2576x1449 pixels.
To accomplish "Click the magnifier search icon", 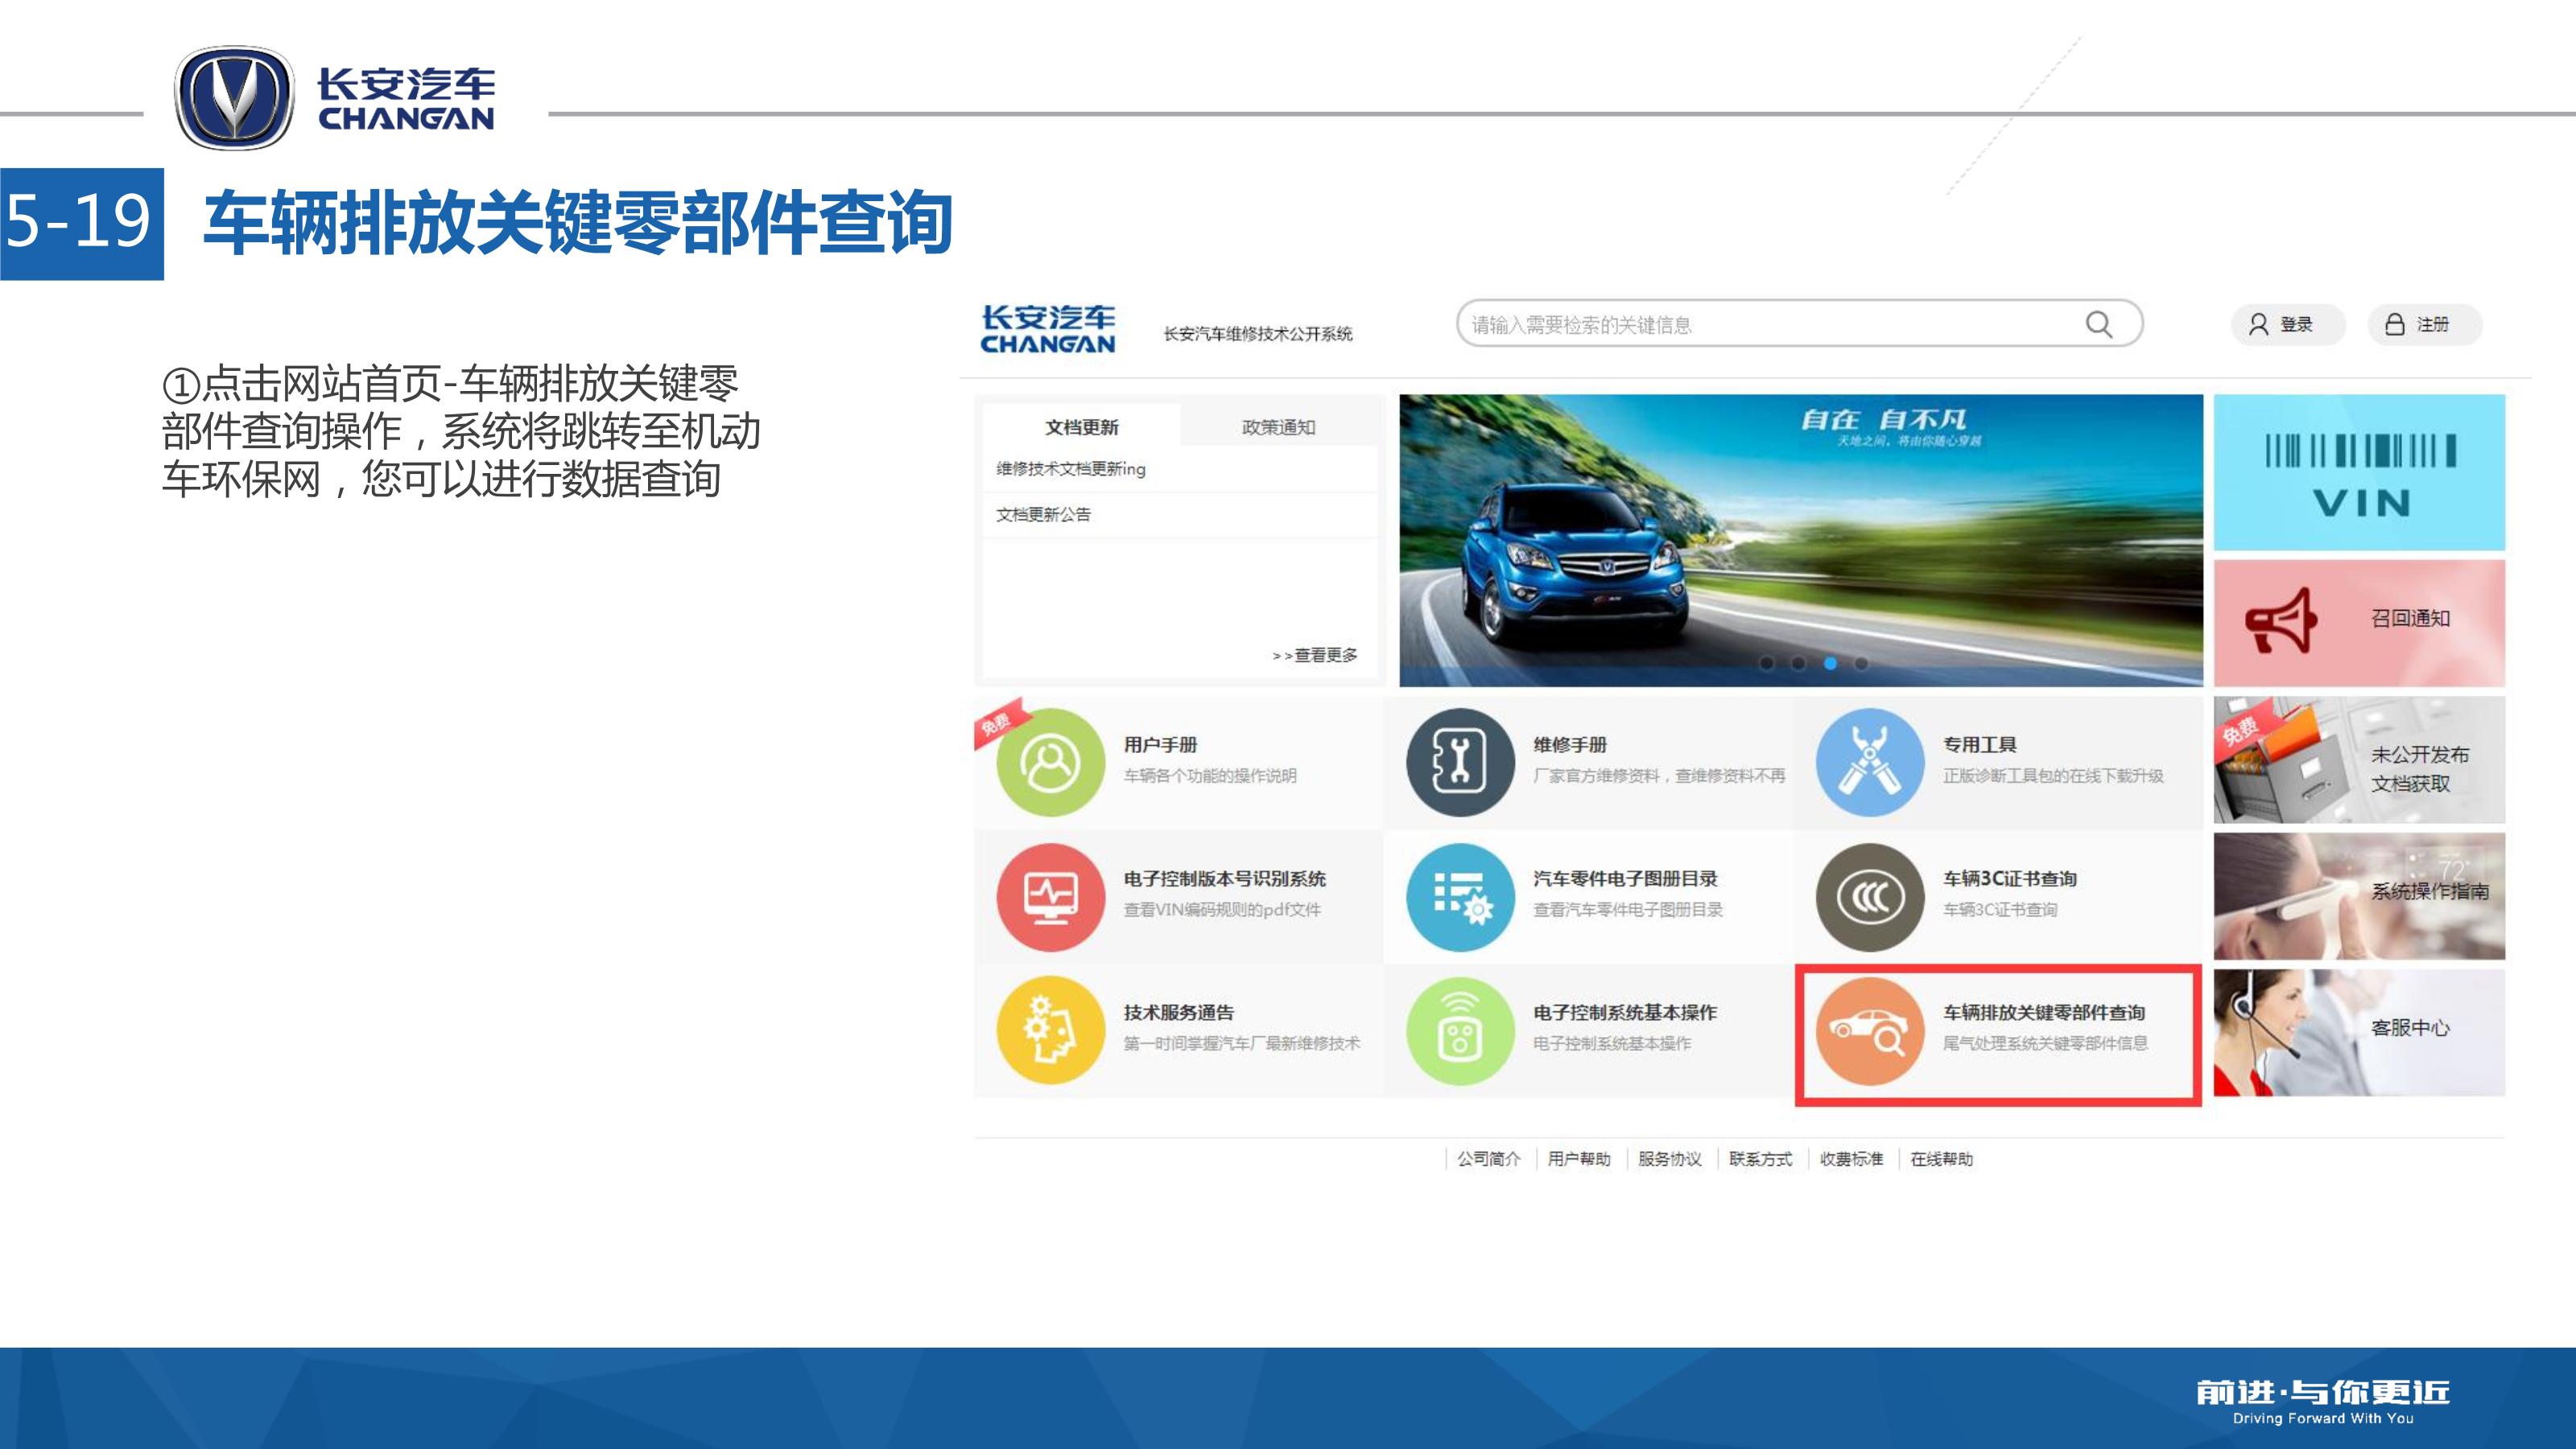I will [x=2098, y=325].
